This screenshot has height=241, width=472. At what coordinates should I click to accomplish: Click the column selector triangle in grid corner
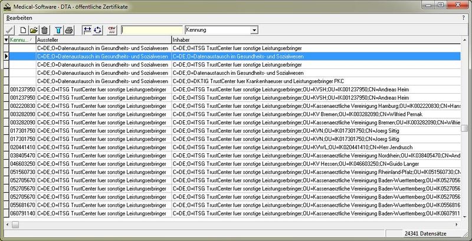(5, 39)
